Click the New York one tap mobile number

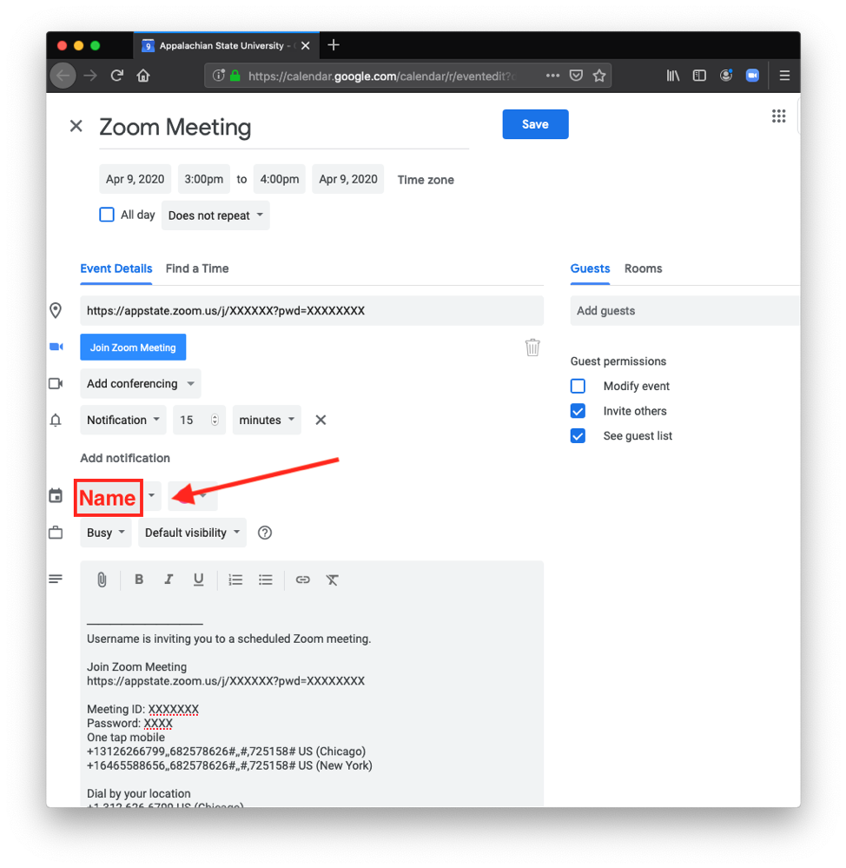229,765
